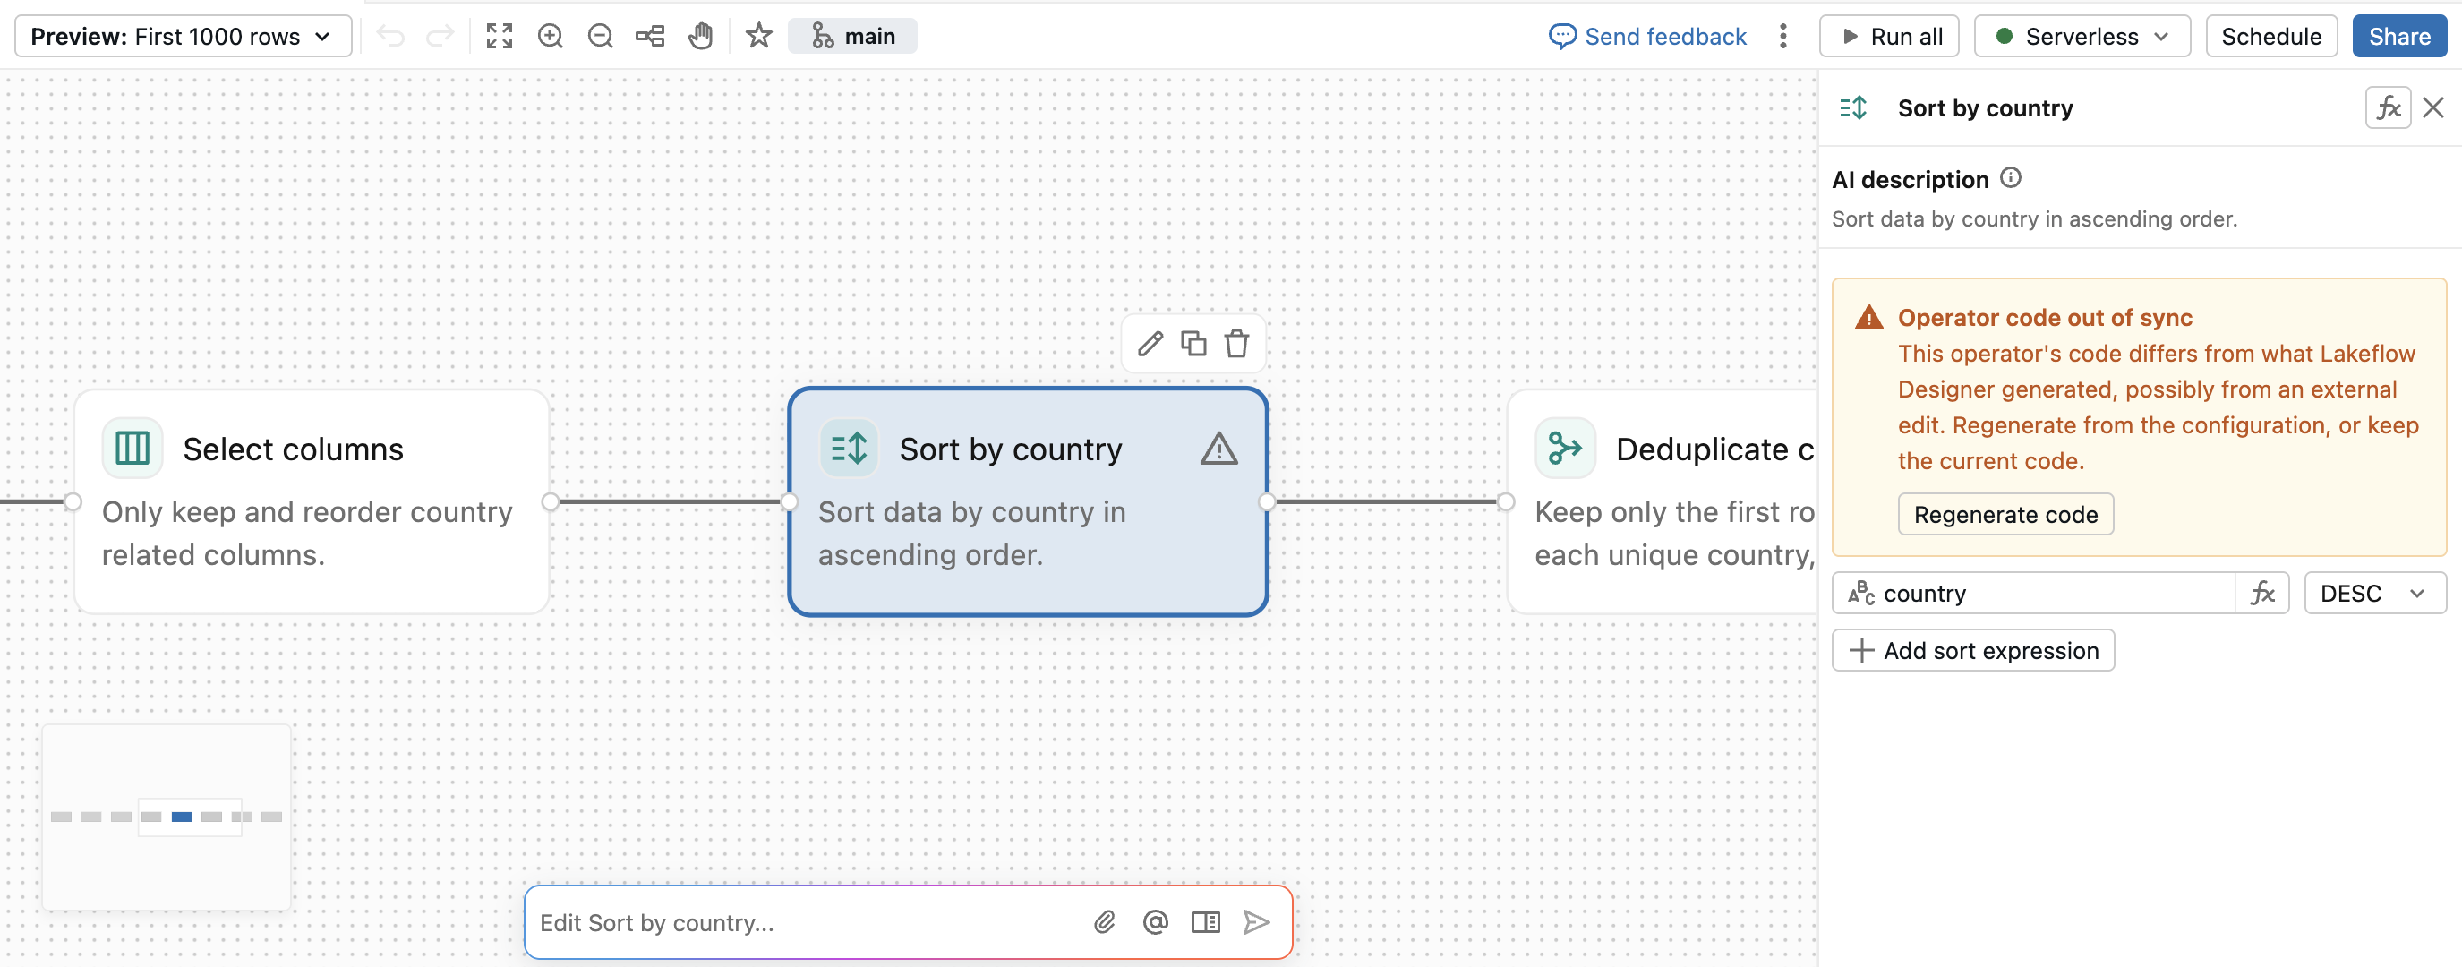Screen dimensions: 2462x967
Task: Zoom out using the magnifier minus icon
Action: [600, 37]
